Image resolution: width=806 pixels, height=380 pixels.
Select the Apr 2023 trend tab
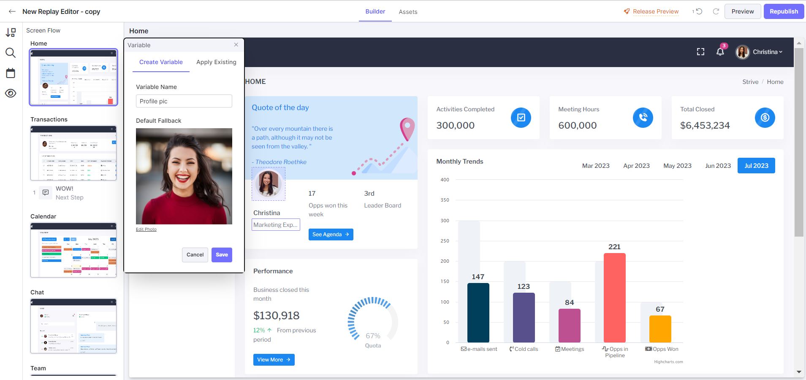click(636, 166)
